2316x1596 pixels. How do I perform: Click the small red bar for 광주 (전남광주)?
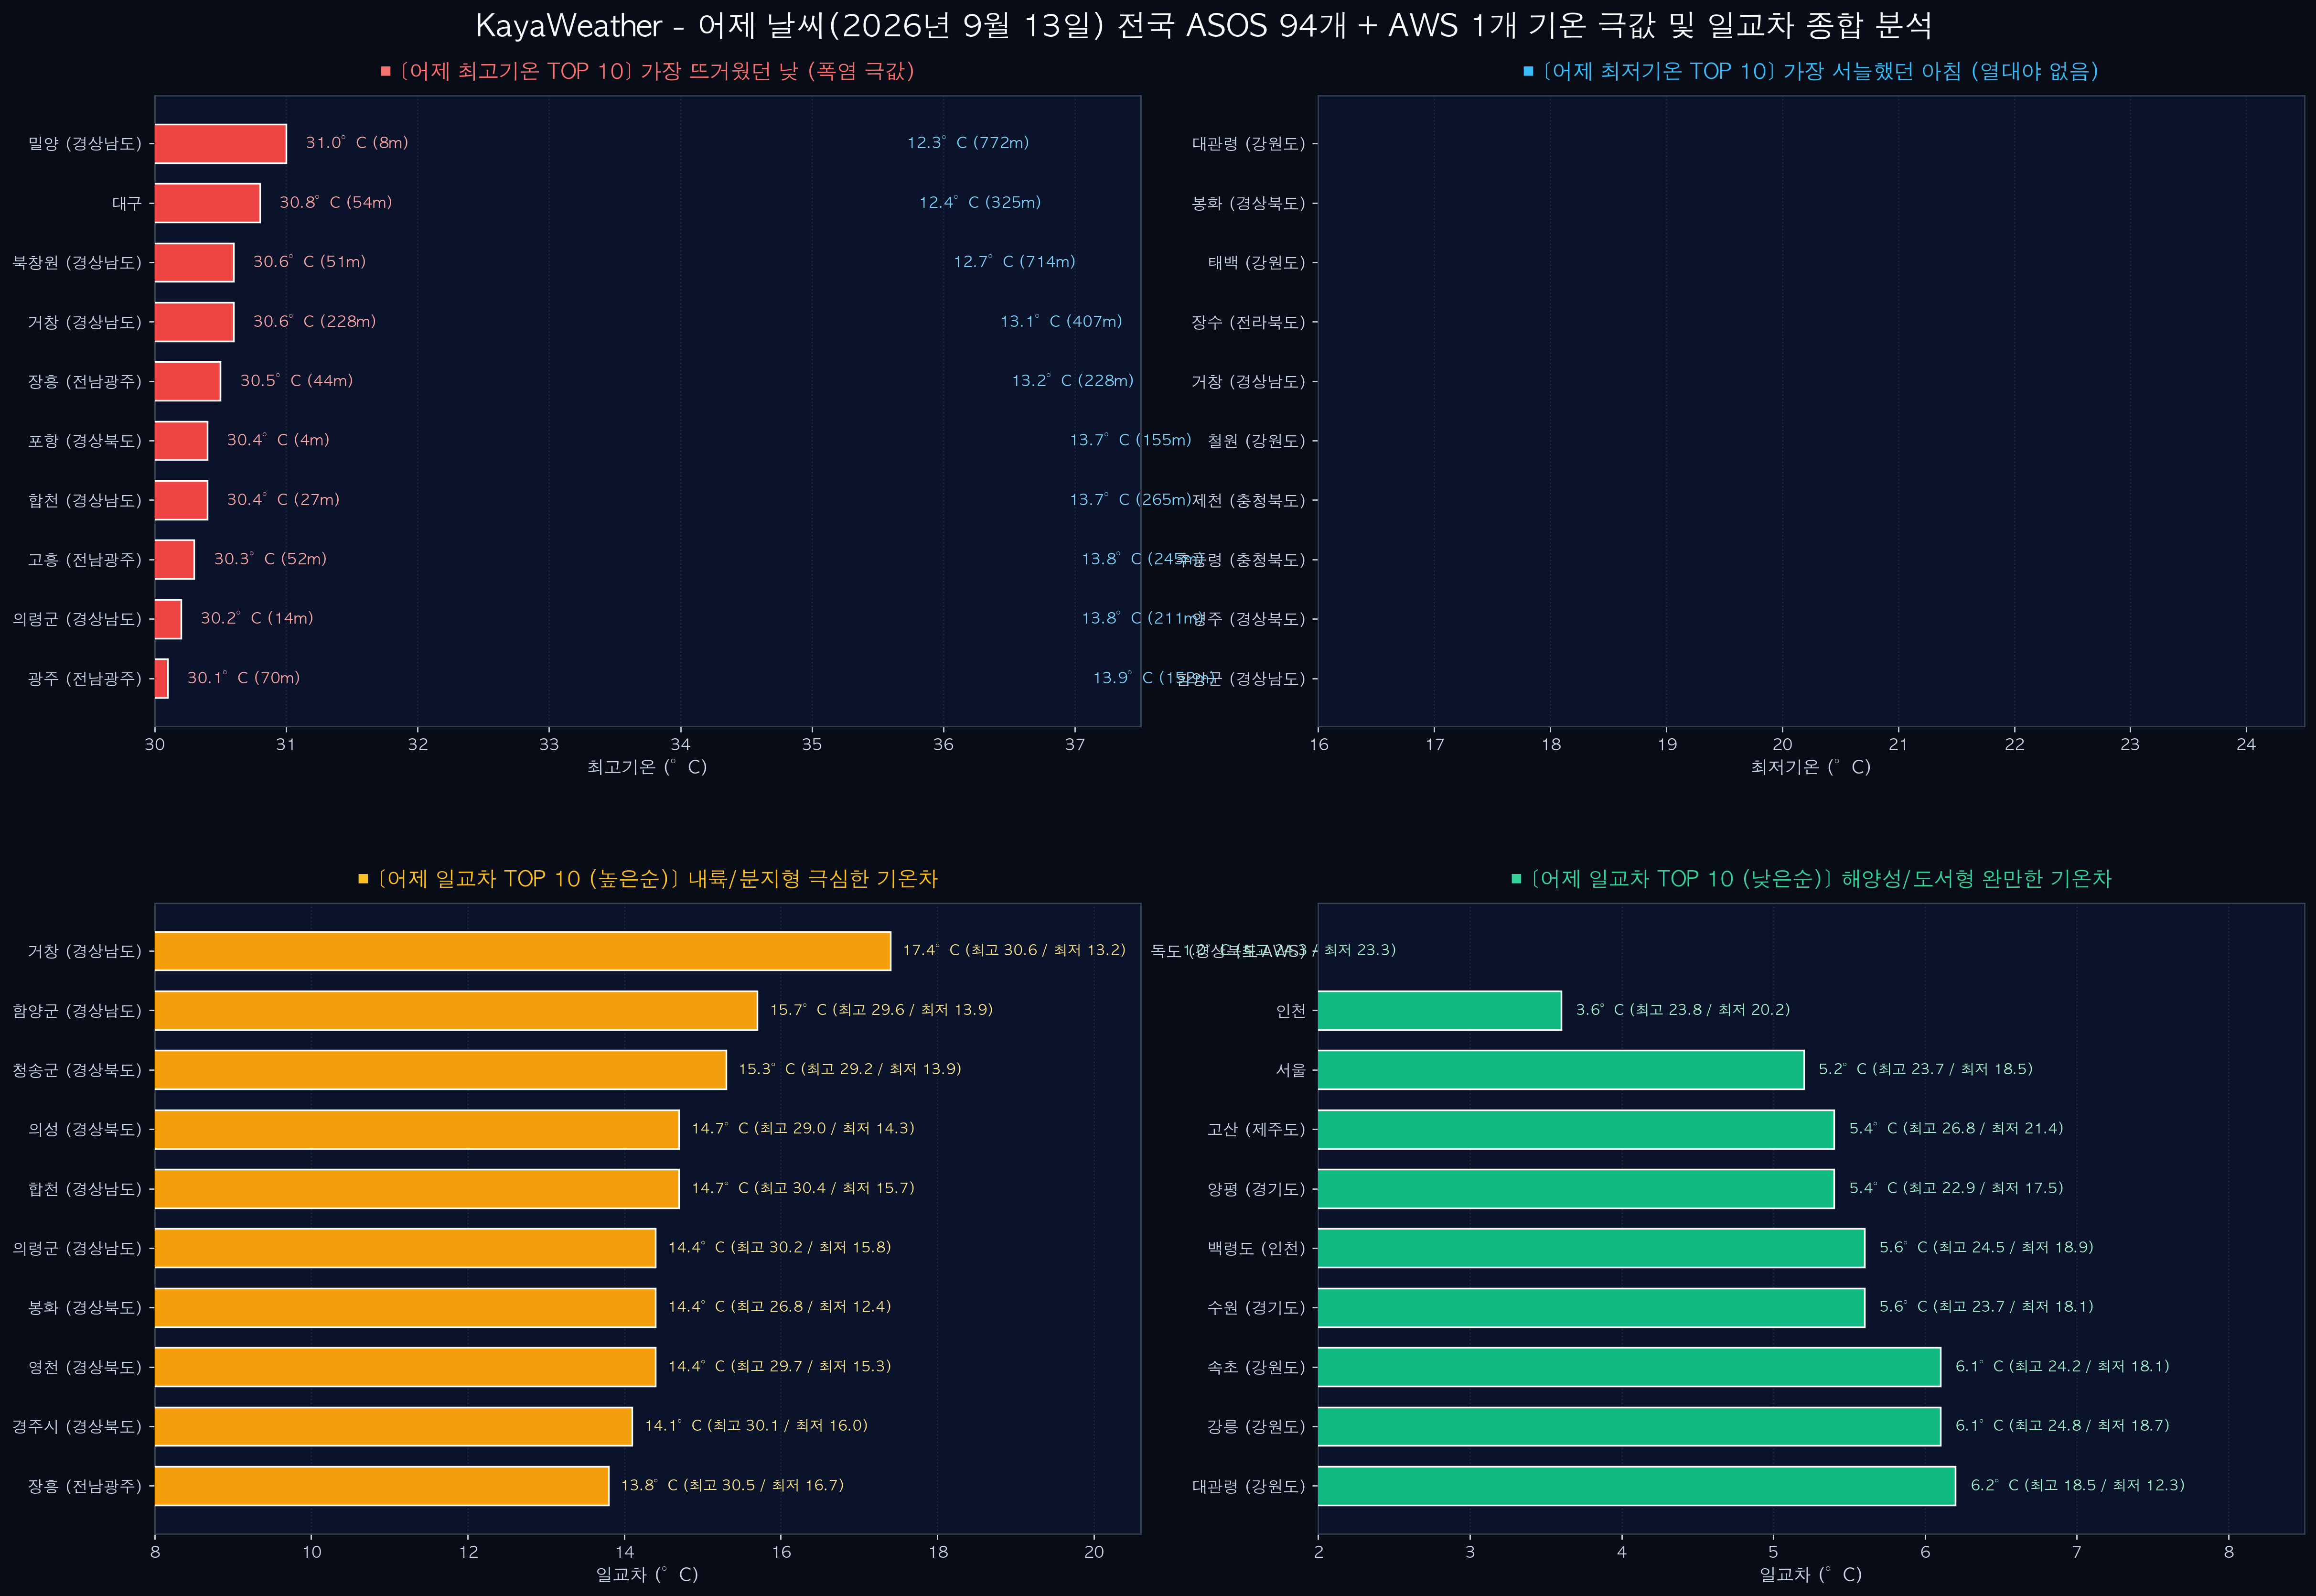162,679
